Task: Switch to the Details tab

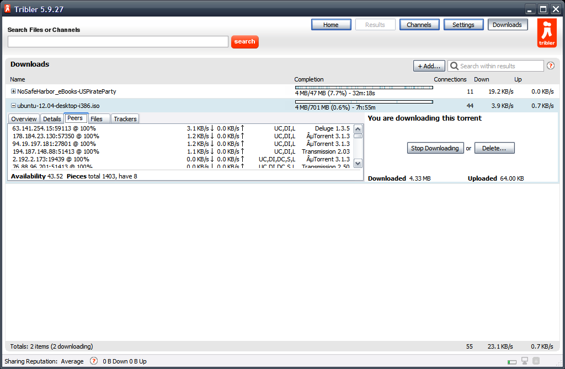Action: (52, 118)
